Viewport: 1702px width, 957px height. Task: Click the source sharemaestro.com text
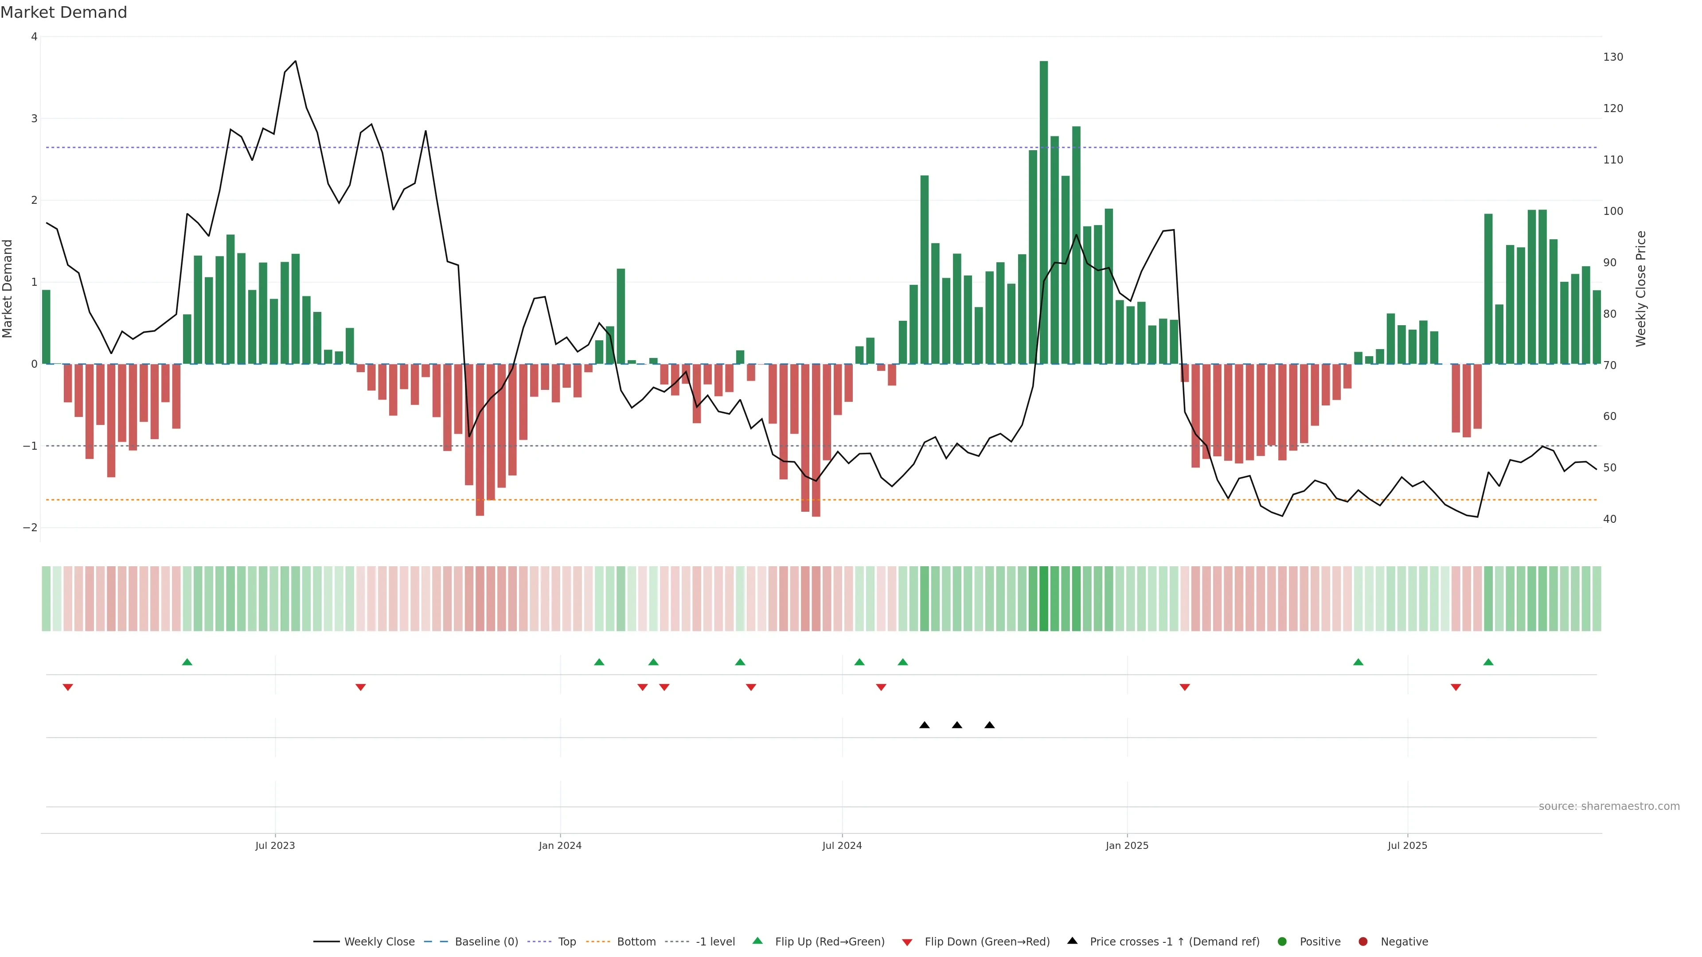[x=1609, y=806]
